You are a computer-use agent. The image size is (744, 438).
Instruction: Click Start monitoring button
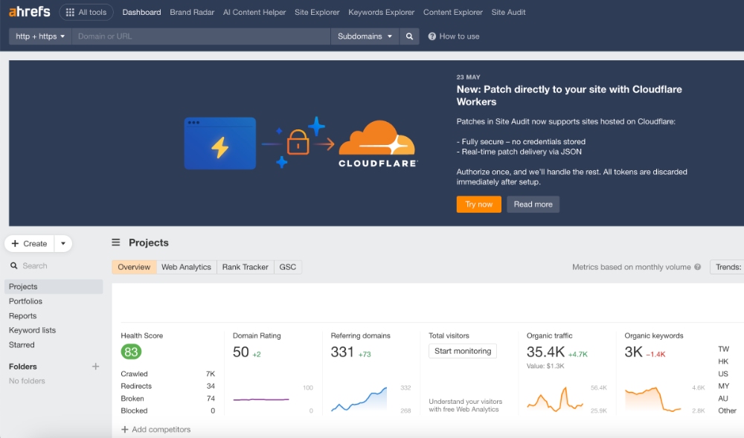[463, 351]
